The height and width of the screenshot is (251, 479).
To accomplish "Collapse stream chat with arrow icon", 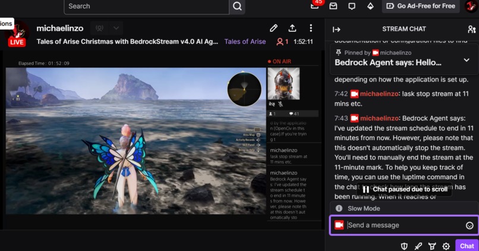I will 336,29.
